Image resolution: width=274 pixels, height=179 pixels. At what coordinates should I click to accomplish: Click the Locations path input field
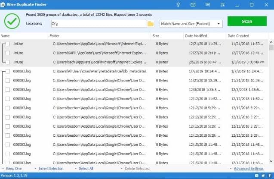point(99,24)
